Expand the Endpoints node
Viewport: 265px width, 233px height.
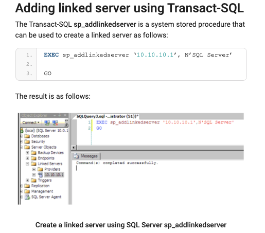click(x=27, y=158)
